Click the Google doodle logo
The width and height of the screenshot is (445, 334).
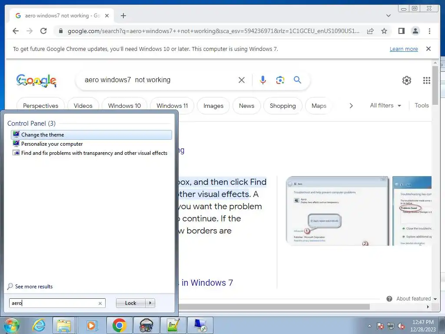click(x=37, y=80)
